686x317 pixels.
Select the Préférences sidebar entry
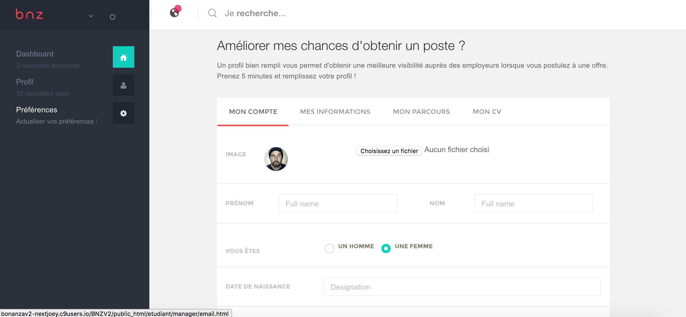coord(37,110)
